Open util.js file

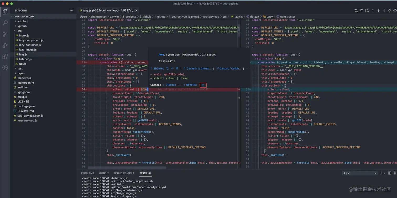pos(43,64)
